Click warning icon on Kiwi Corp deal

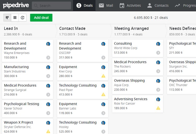[x=103, y=76]
